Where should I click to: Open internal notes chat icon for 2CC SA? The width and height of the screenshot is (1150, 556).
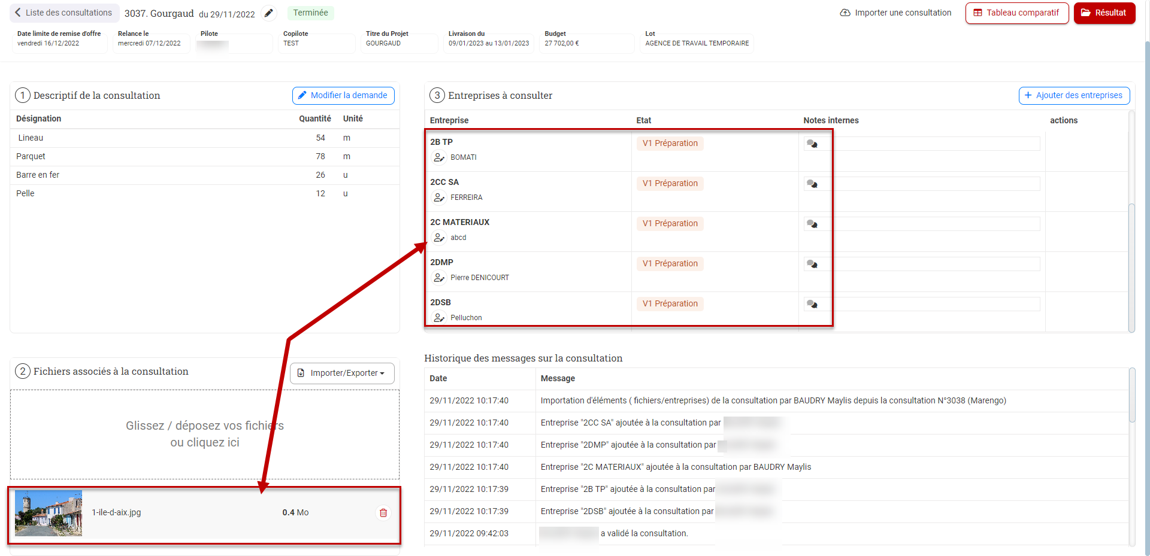[812, 184]
